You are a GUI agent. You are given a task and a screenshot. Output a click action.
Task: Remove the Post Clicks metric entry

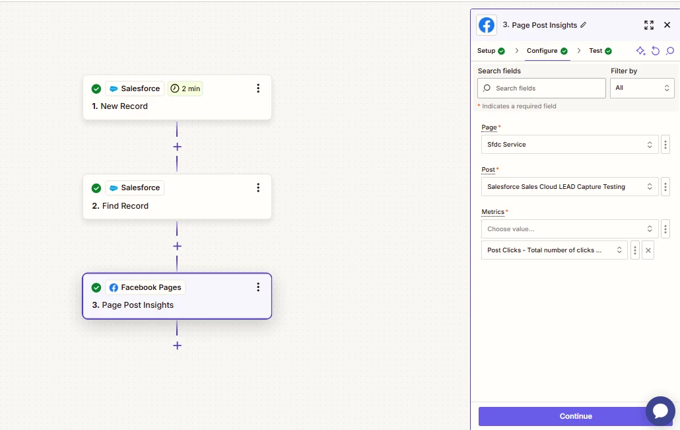click(x=648, y=250)
